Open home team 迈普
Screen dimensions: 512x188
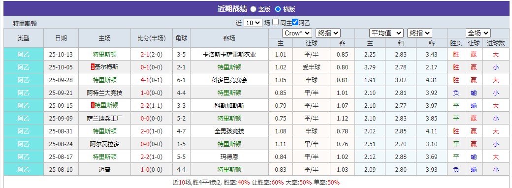click(105, 169)
